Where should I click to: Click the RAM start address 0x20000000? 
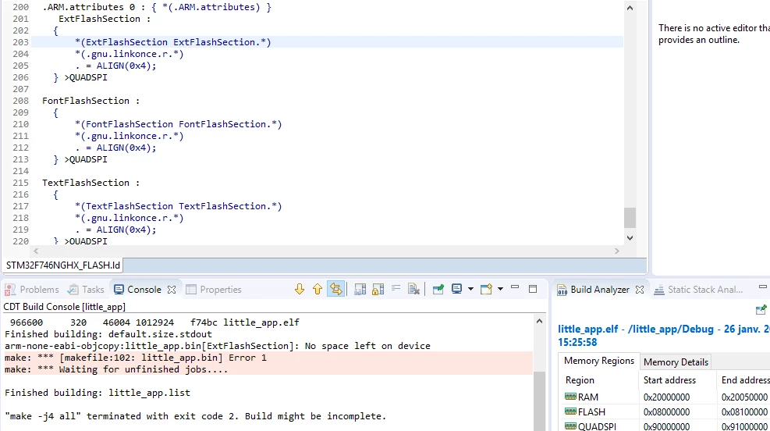(x=666, y=397)
